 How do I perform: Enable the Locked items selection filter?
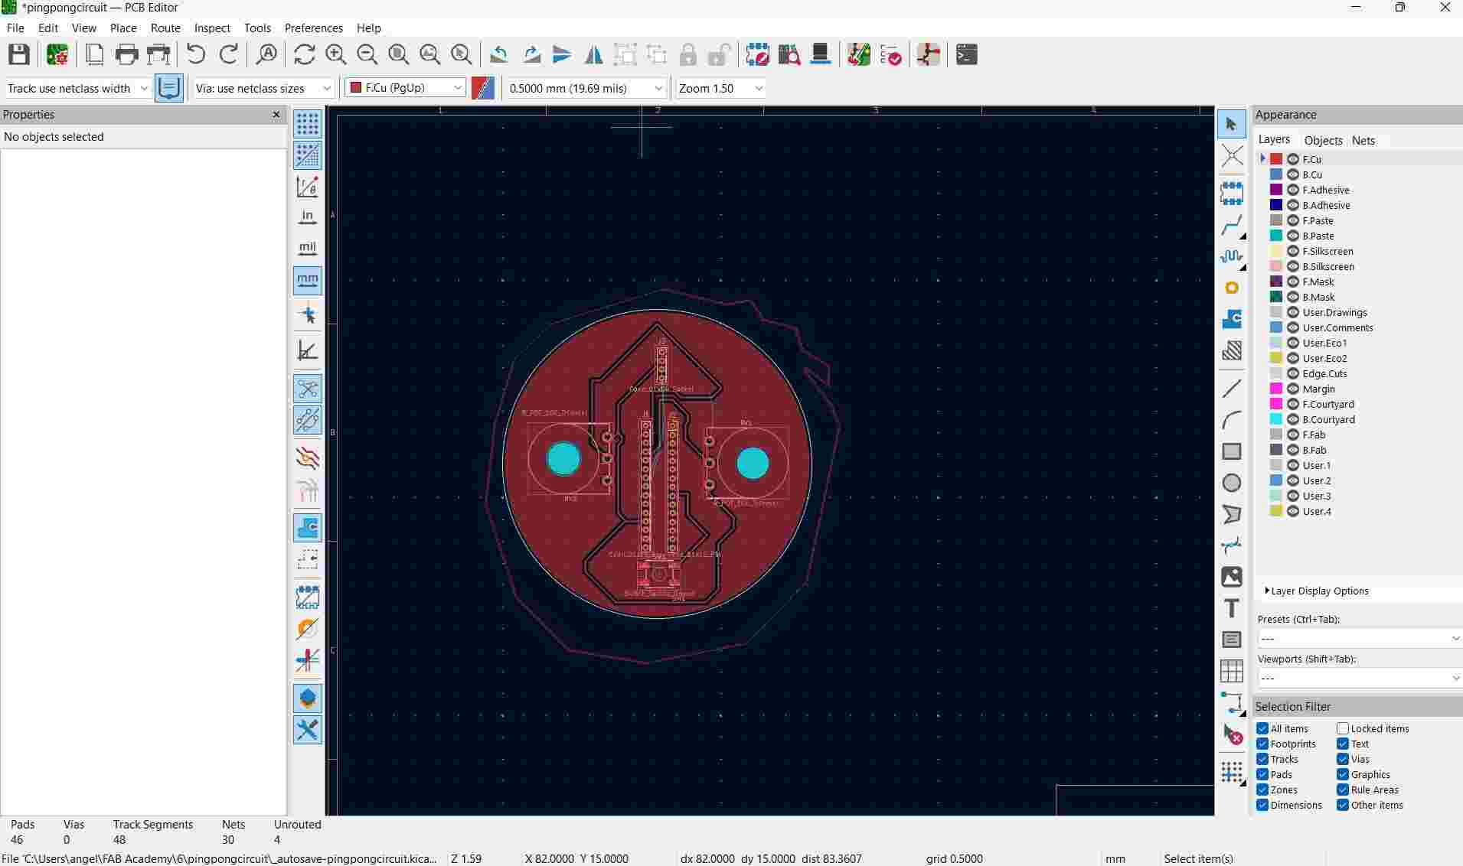(x=1343, y=728)
